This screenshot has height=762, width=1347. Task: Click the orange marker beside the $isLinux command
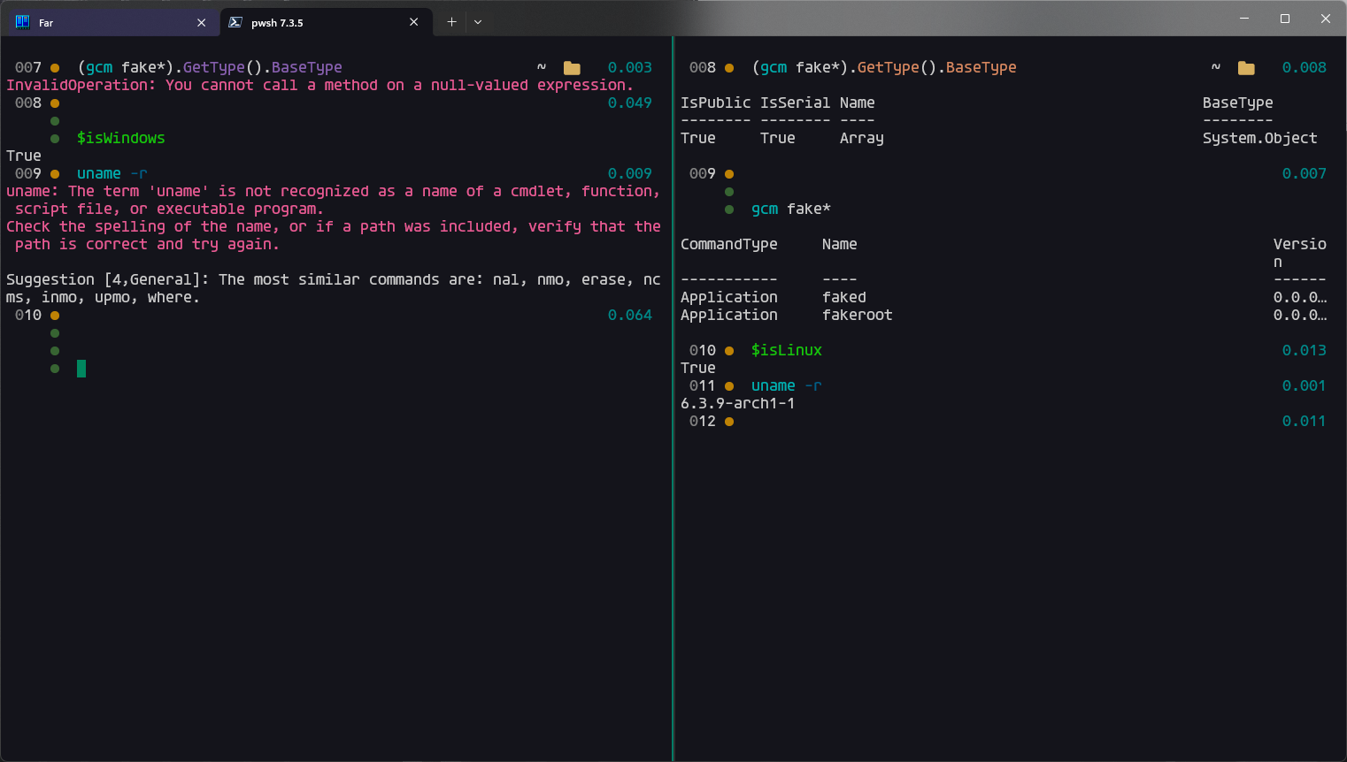tap(728, 350)
